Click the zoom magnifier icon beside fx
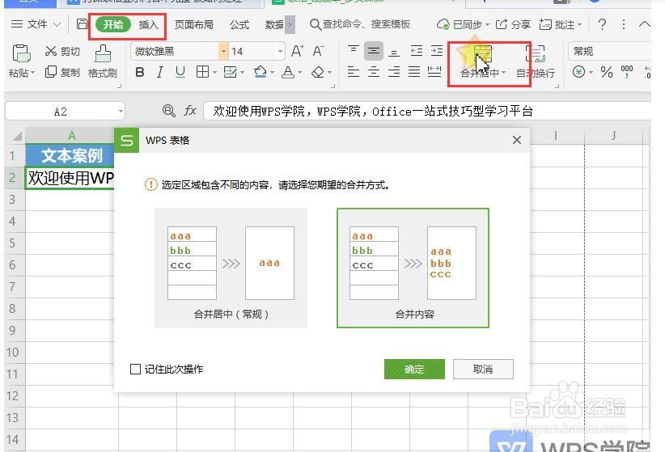This screenshot has height=452, width=665. (x=169, y=111)
